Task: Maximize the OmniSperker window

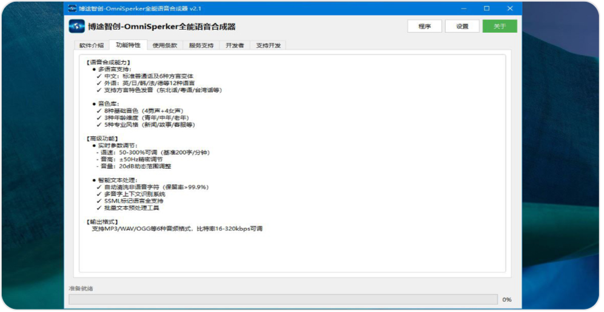Action: [487, 8]
